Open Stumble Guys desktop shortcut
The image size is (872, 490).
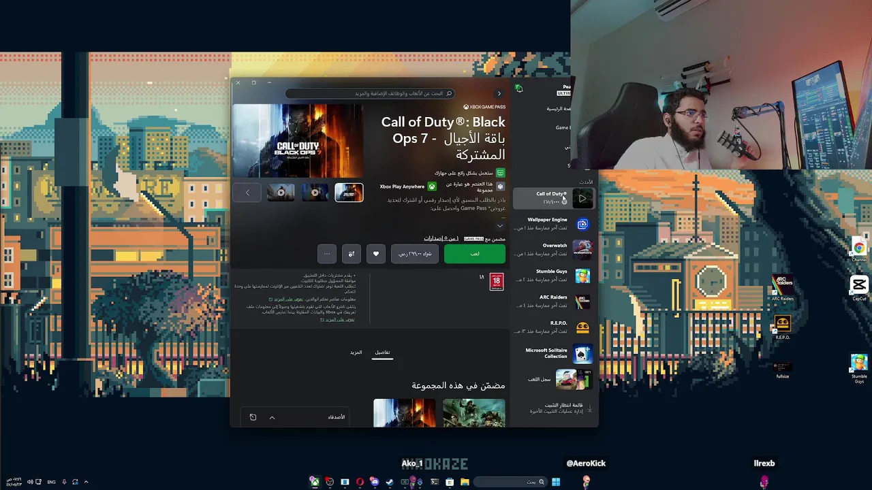tap(859, 368)
